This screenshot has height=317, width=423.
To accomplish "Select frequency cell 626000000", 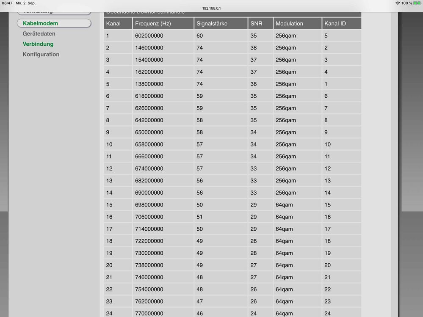I will point(163,108).
